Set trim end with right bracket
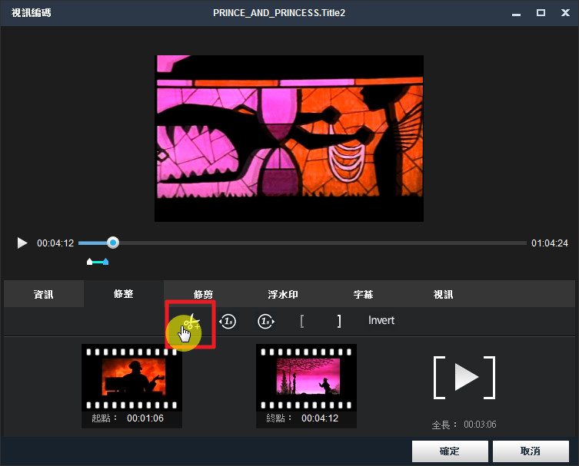The image size is (579, 466). click(x=339, y=321)
